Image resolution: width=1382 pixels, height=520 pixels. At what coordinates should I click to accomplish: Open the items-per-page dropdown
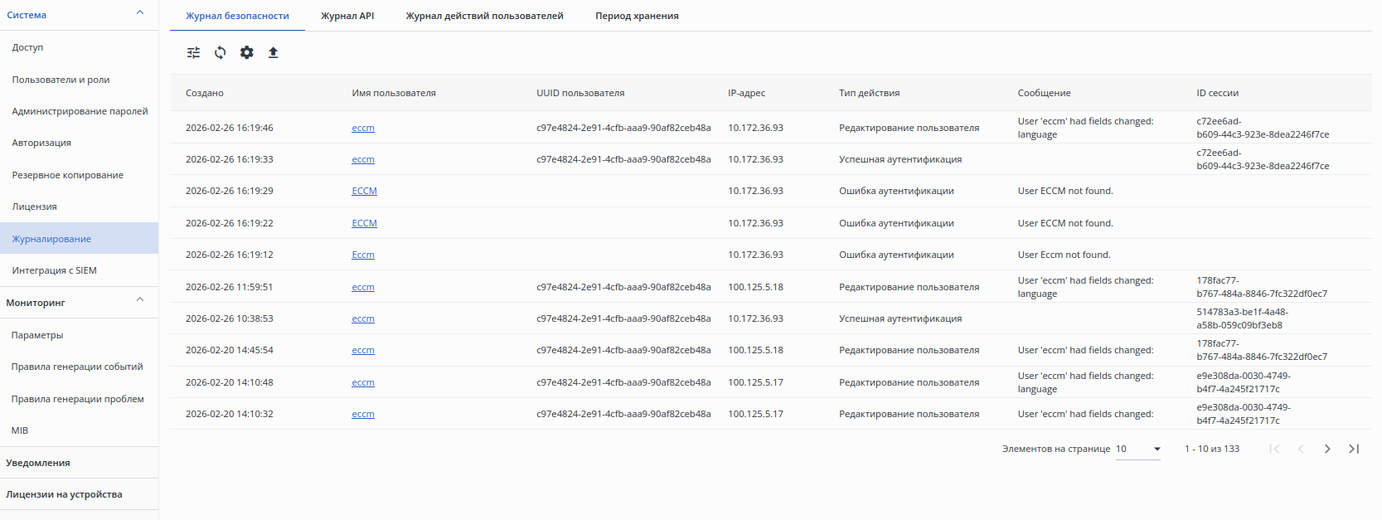point(1137,449)
